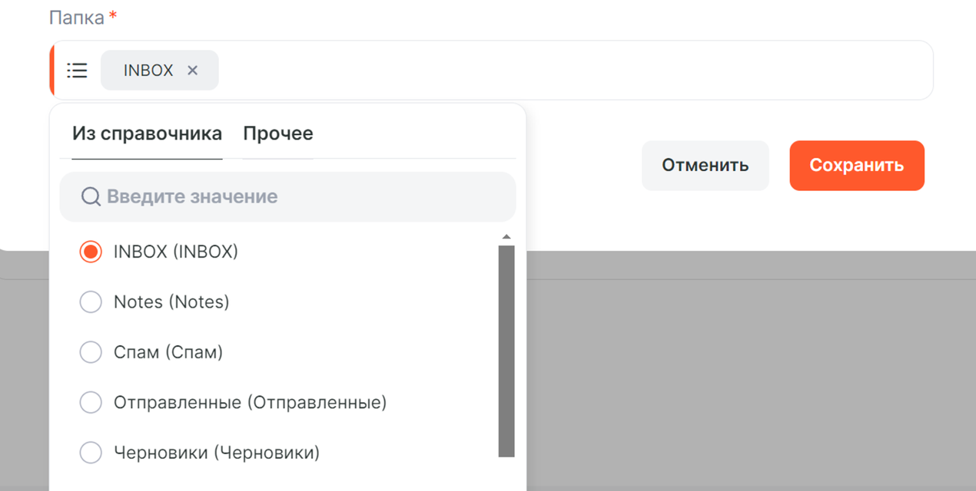Click the Папка field label
This screenshot has width=976, height=491.
[x=77, y=18]
